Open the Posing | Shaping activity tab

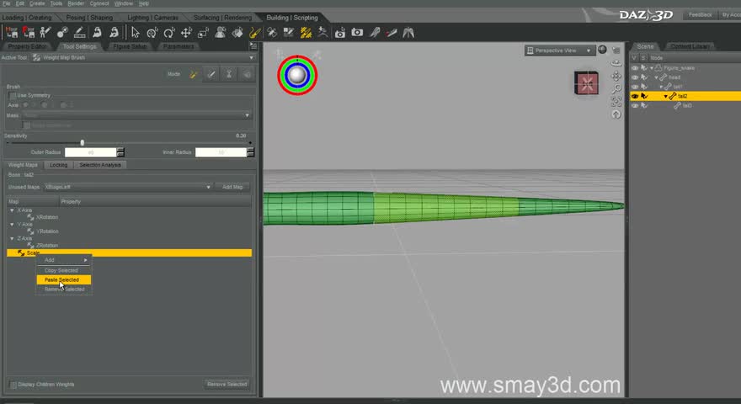click(x=89, y=18)
